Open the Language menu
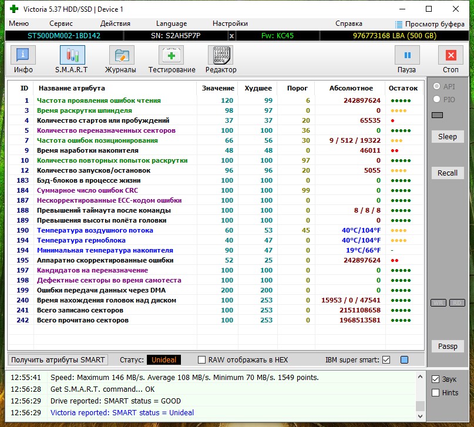 [172, 23]
